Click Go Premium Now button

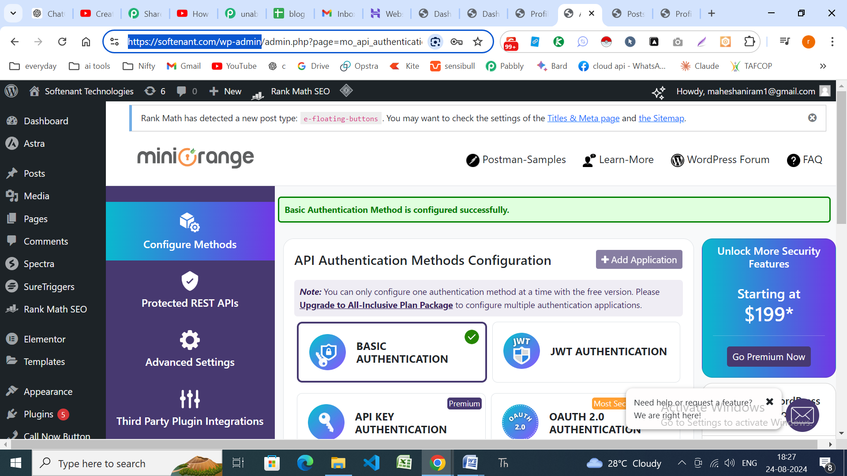point(768,357)
